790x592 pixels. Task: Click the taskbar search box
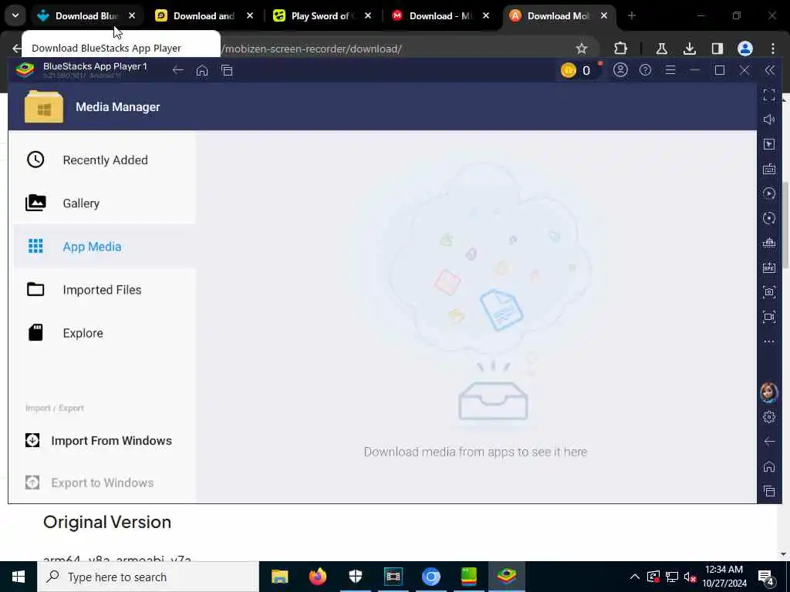147,577
